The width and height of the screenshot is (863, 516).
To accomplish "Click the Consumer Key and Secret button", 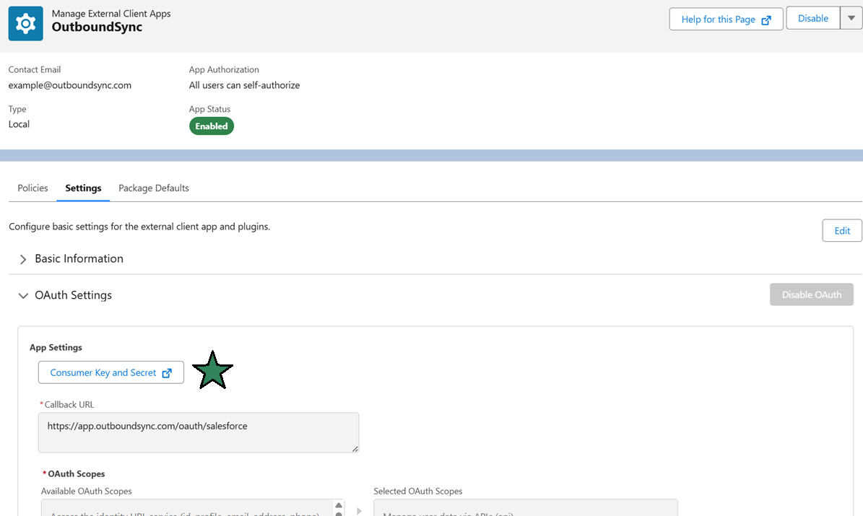I will click(x=105, y=372).
